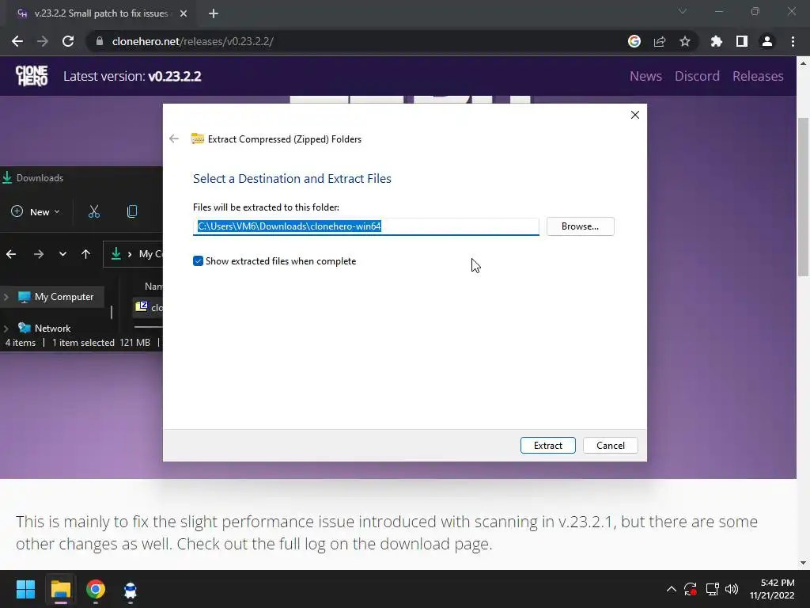Image resolution: width=810 pixels, height=608 pixels.
Task: Go forward in the Downloads explorer window
Action: click(38, 254)
